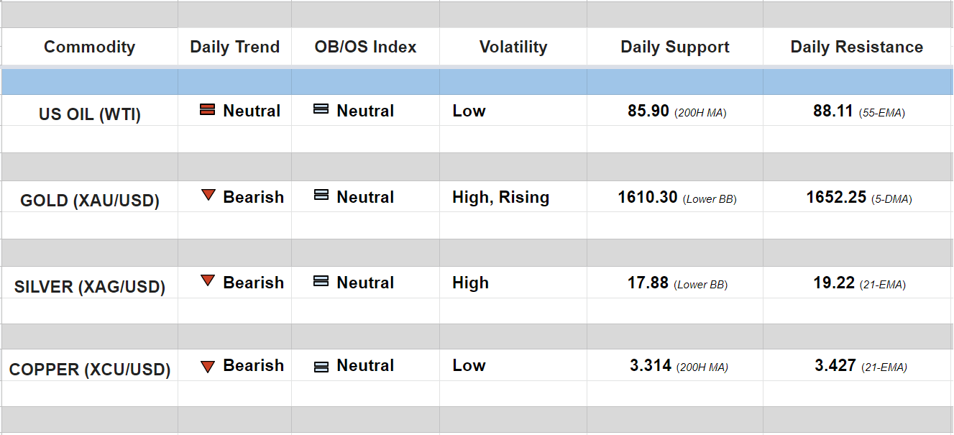Select the US OIL (WTI) cell
This screenshot has height=435, width=954.
click(x=89, y=114)
